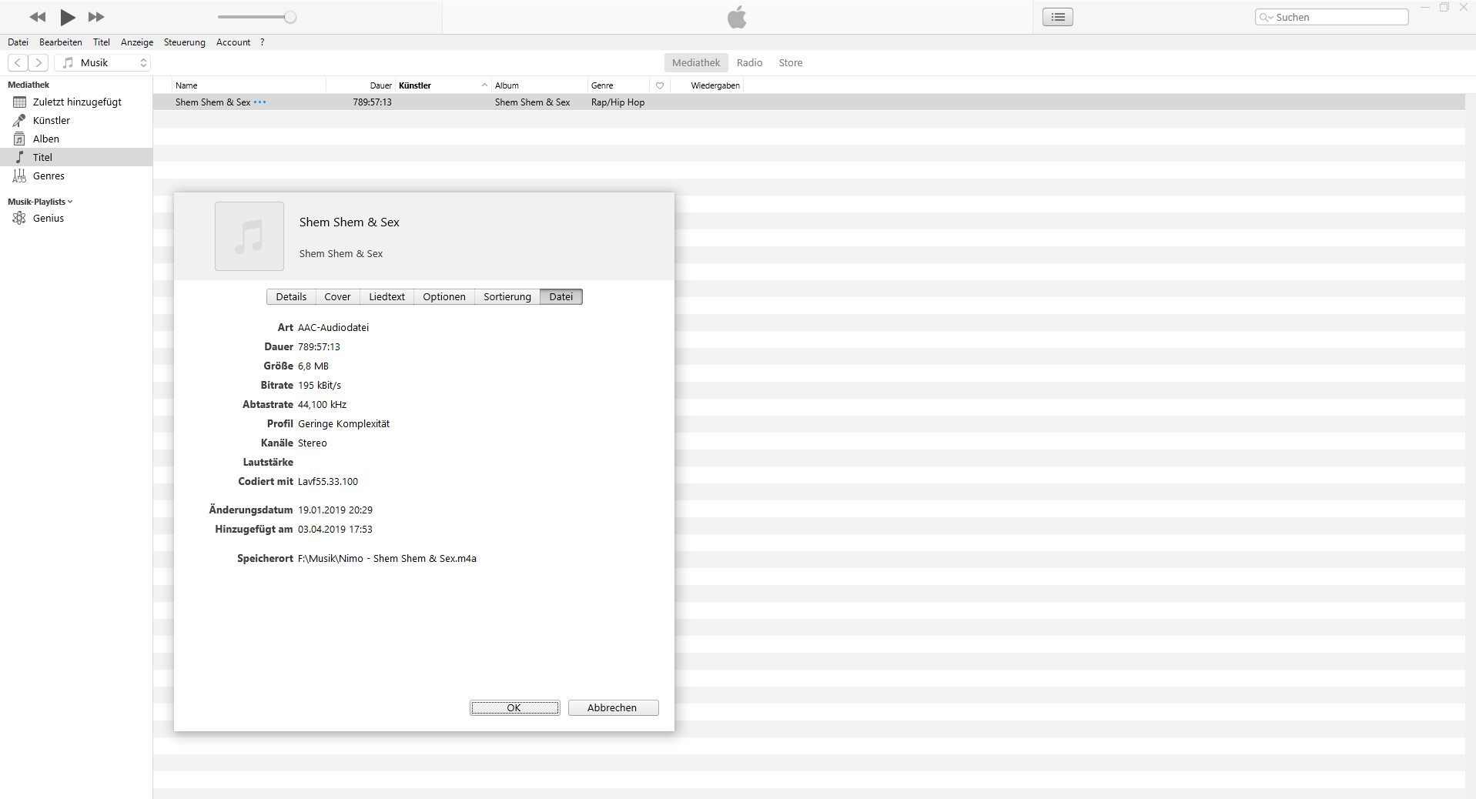Screen dimensions: 1476x799
Task: Open Künstler in the sidebar
Action: [76, 120]
